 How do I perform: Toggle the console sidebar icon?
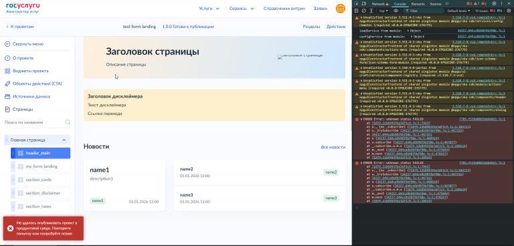click(x=356, y=11)
